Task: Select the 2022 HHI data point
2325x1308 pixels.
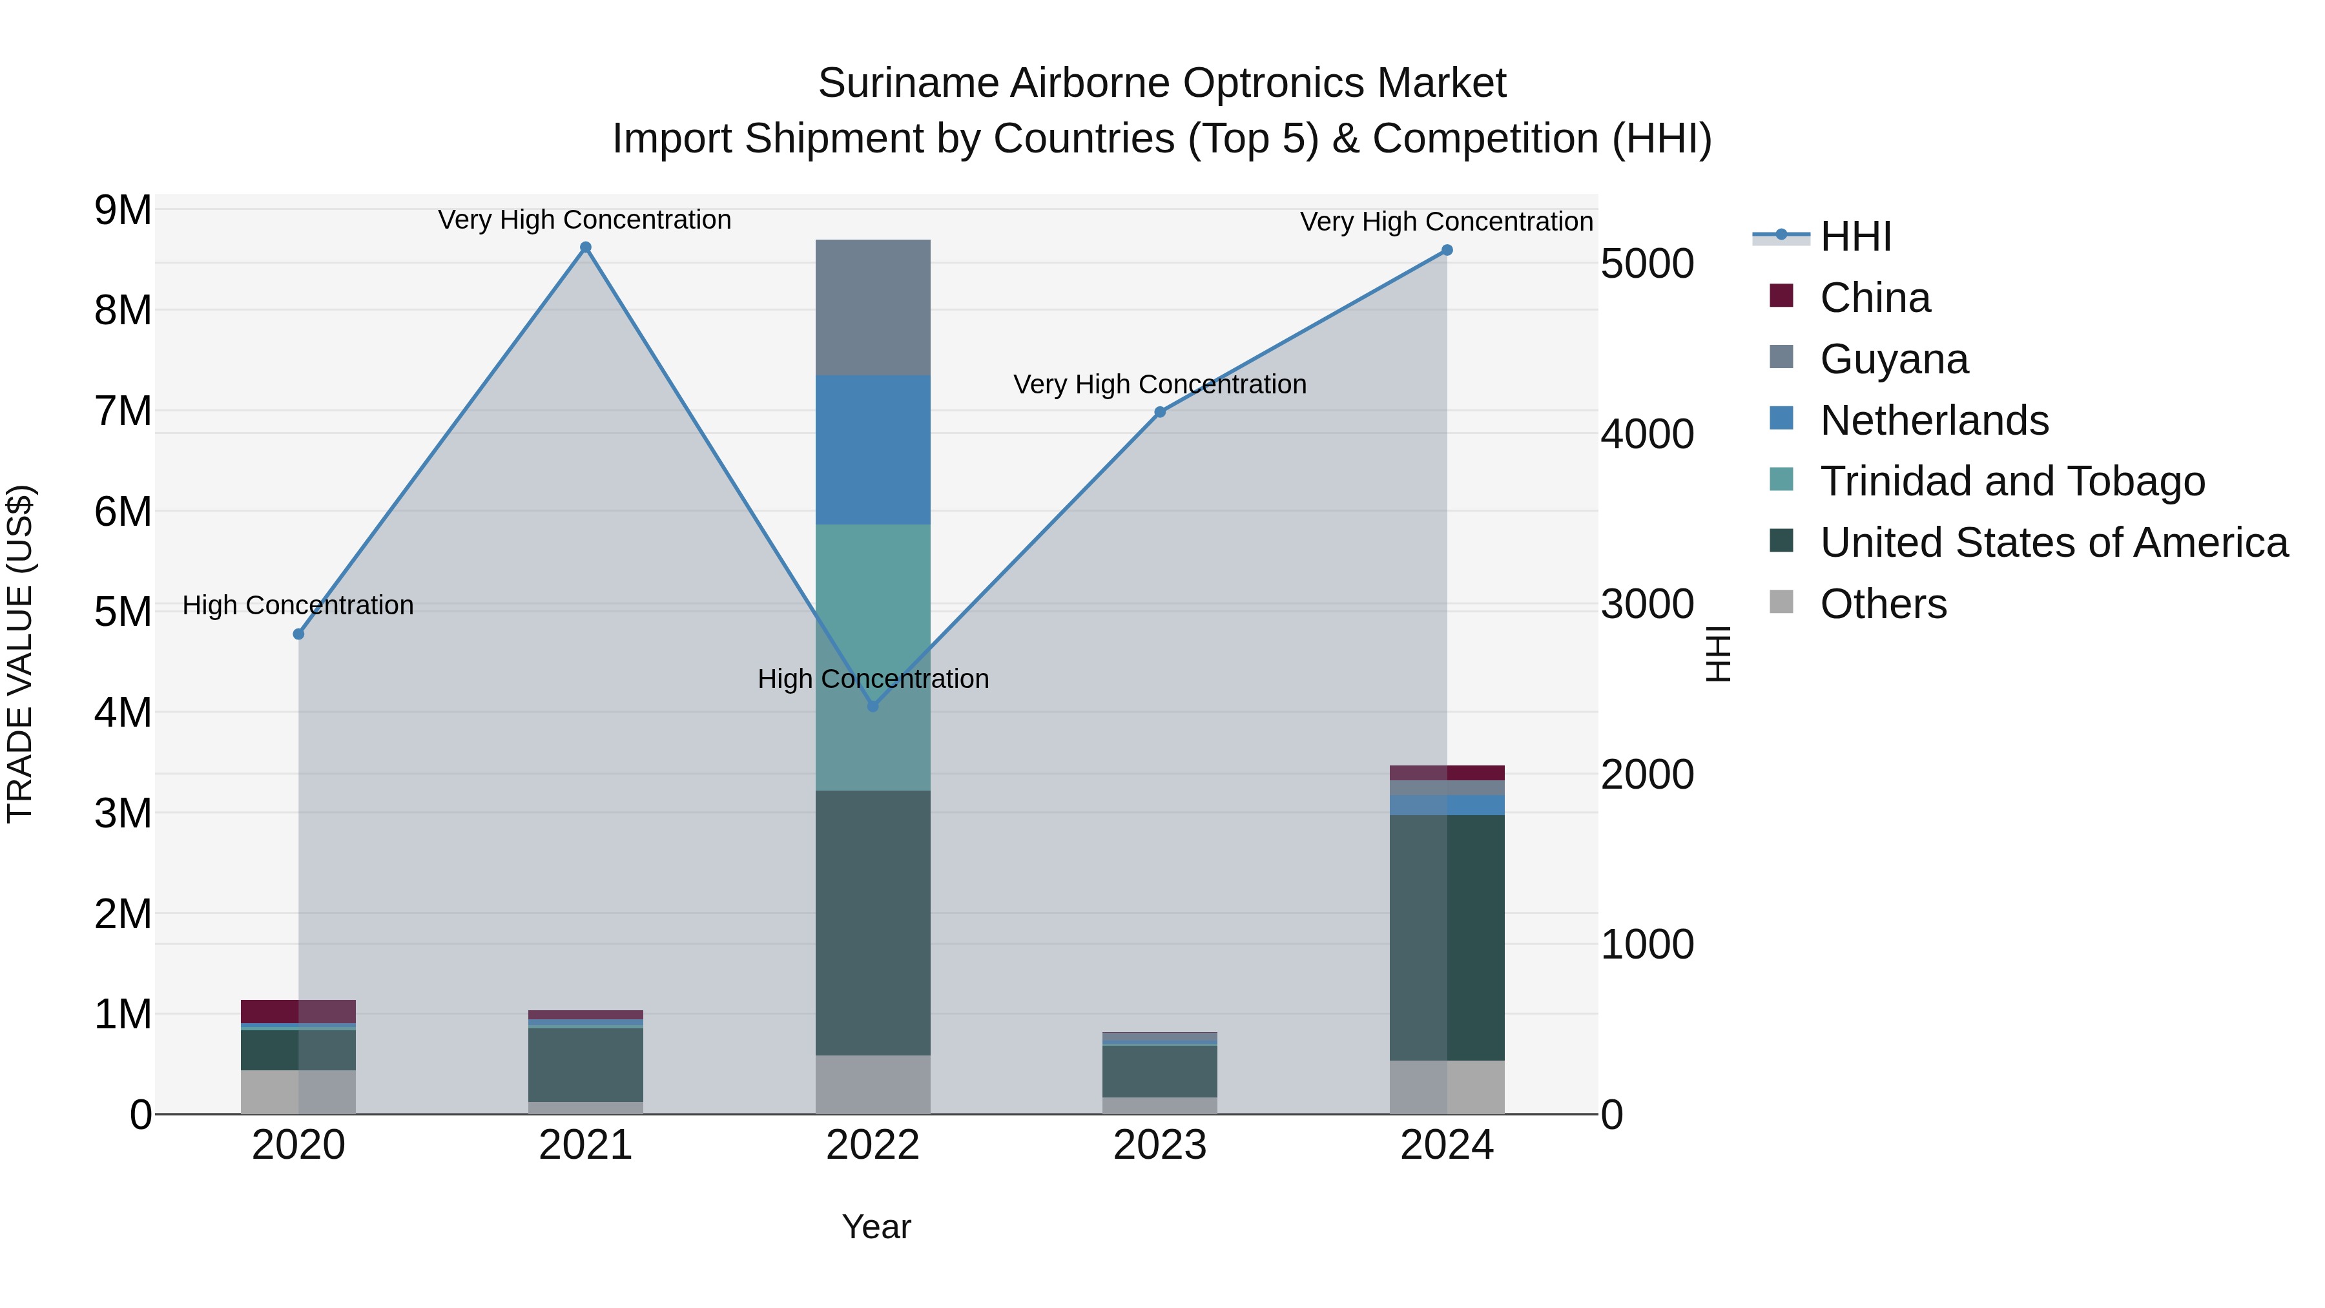Action: point(873,707)
